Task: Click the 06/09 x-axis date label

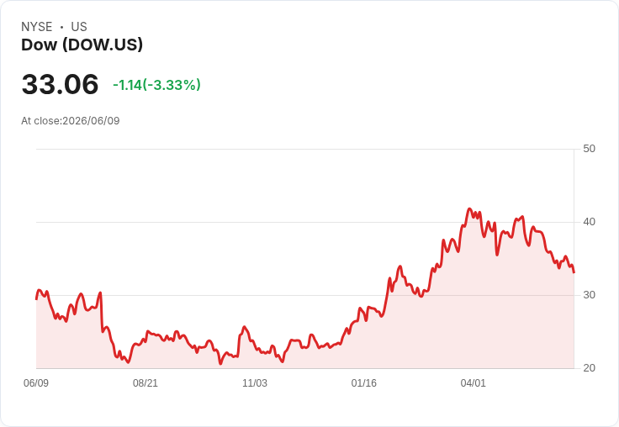Action: pyautogui.click(x=36, y=382)
